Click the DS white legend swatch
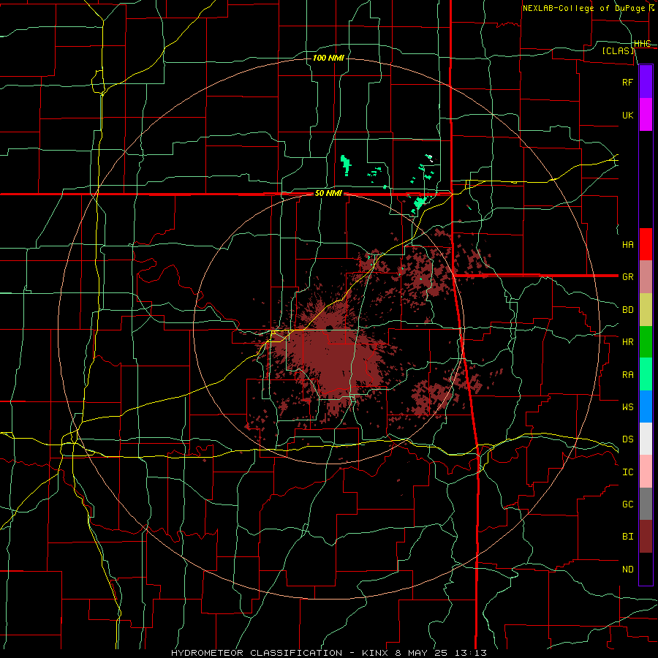Screen dimensions: 658x658 pyautogui.click(x=646, y=439)
